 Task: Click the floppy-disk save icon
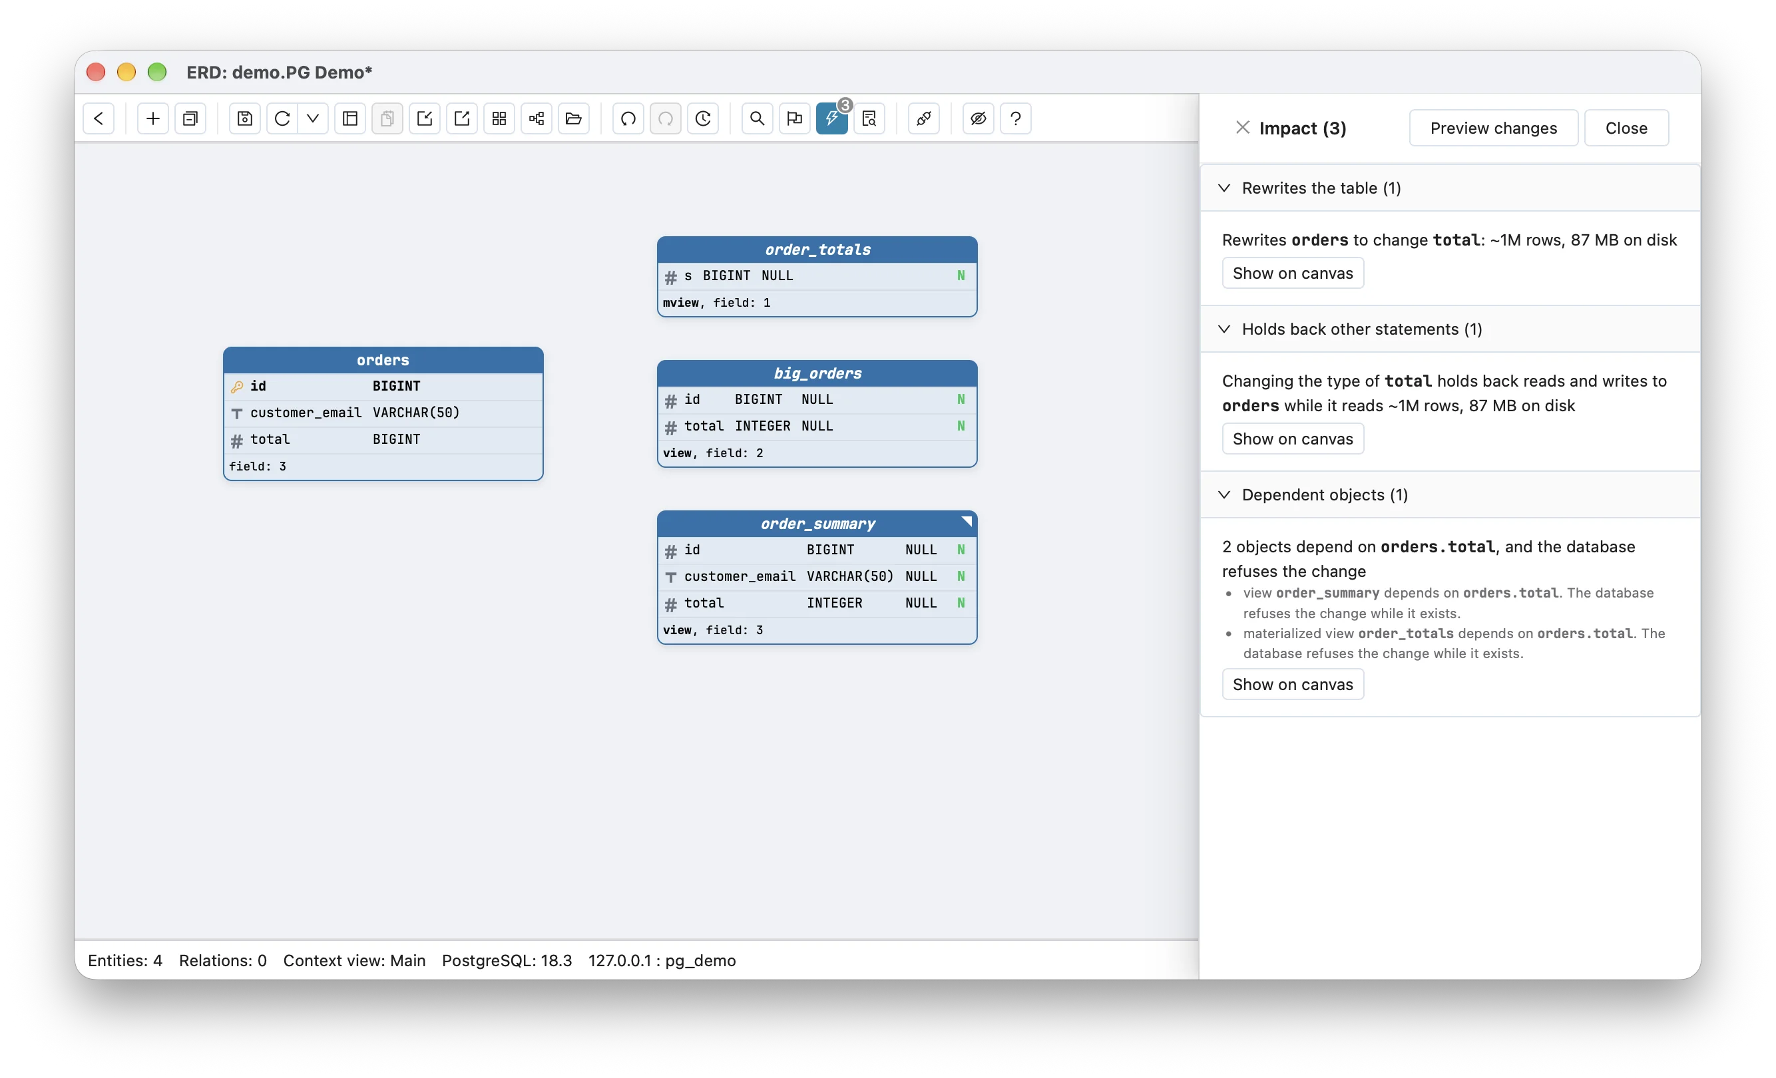(x=245, y=118)
